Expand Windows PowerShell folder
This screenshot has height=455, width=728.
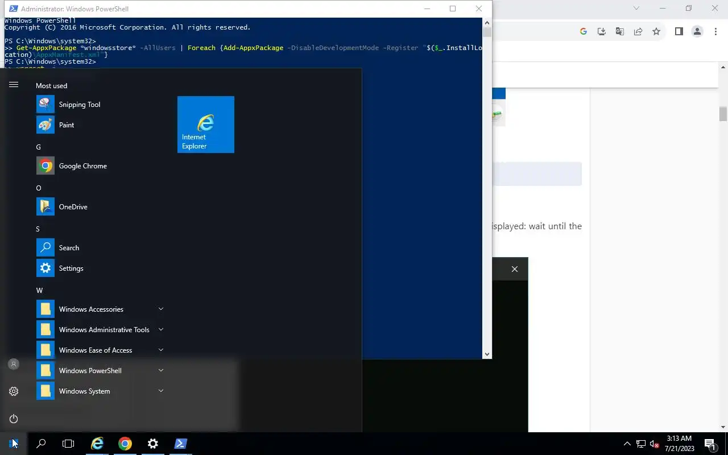(100, 371)
